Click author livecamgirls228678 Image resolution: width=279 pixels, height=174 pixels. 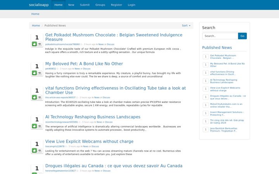coord(55,147)
